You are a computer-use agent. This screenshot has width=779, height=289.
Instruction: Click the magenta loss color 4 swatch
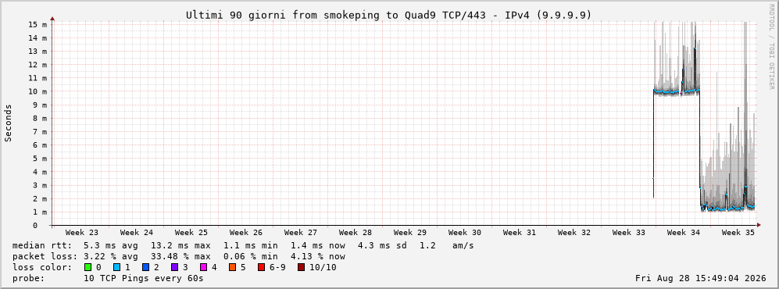[x=204, y=268]
